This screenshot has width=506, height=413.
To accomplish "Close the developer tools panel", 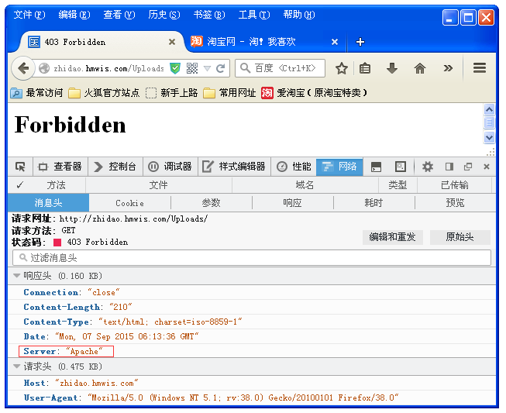I will [x=487, y=167].
